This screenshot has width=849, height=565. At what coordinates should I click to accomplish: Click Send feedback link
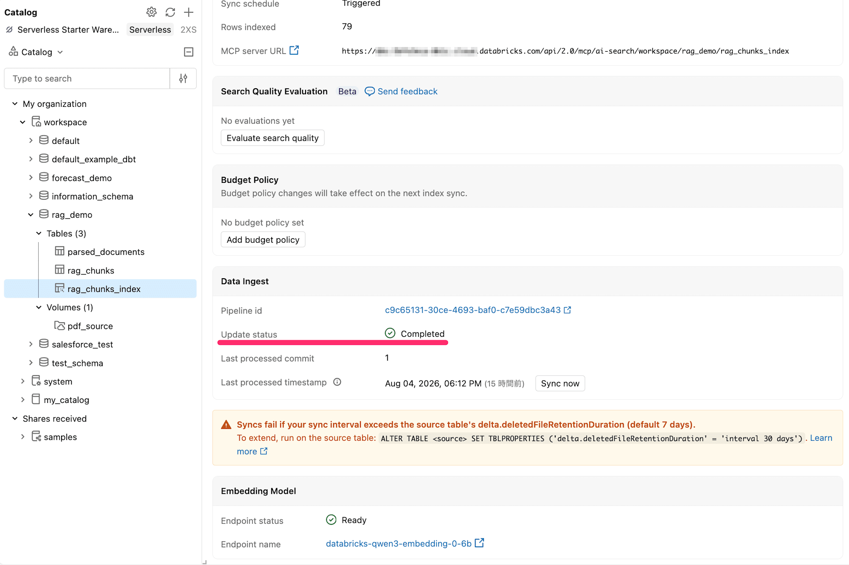pos(407,91)
